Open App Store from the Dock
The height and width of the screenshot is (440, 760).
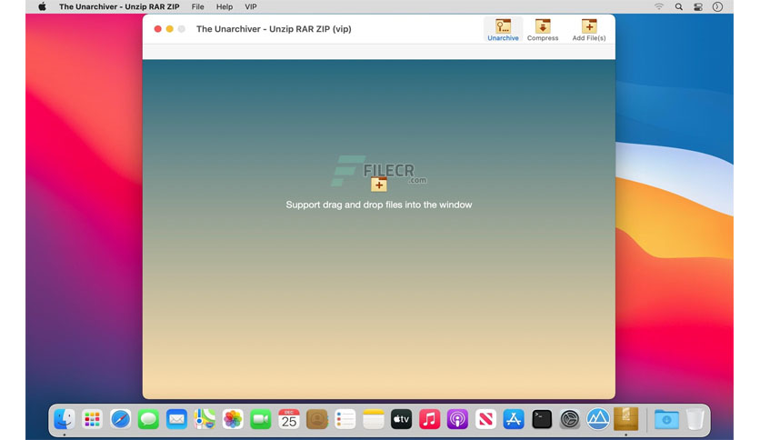pyautogui.click(x=514, y=419)
